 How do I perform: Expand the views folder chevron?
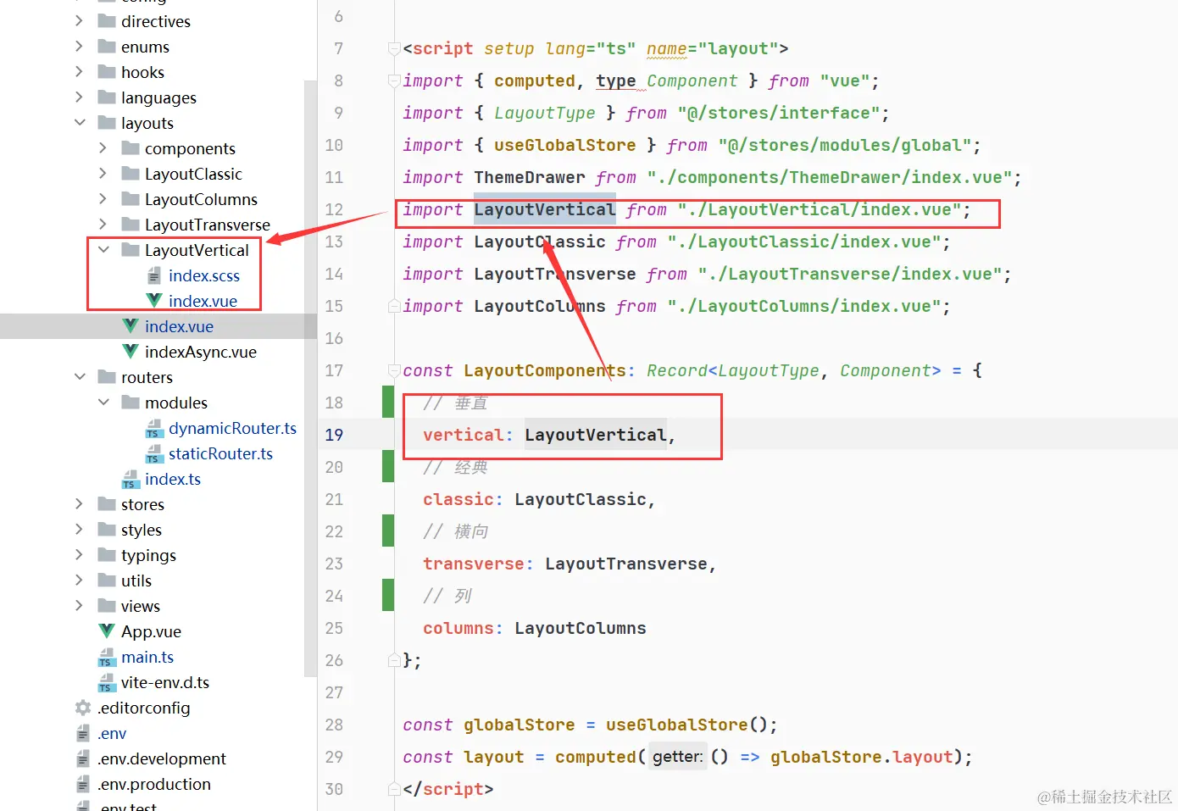(79, 605)
